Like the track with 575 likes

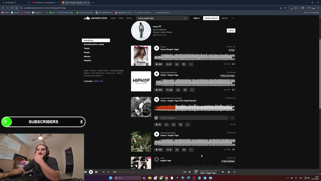tap(158, 90)
